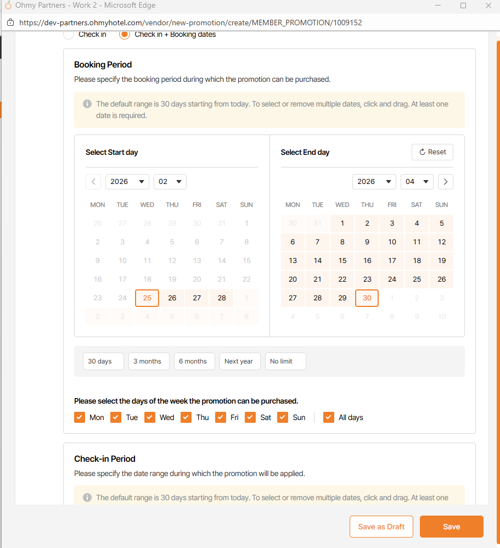Reset the selected booking dates
The width and height of the screenshot is (500, 548).
(x=432, y=152)
